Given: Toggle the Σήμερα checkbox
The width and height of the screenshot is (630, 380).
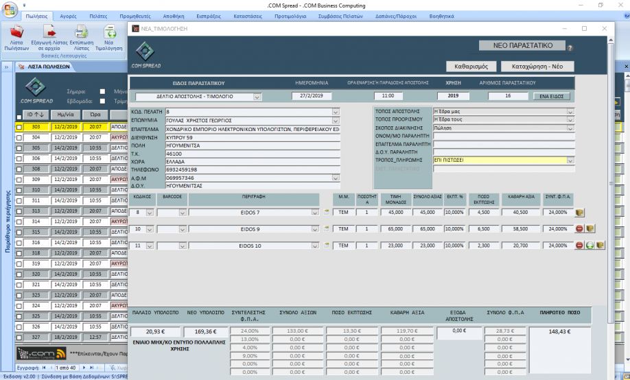Looking at the screenshot, I should tap(102, 92).
